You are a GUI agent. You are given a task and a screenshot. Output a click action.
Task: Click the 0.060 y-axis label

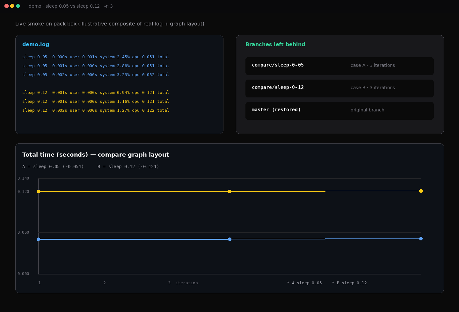(23, 232)
